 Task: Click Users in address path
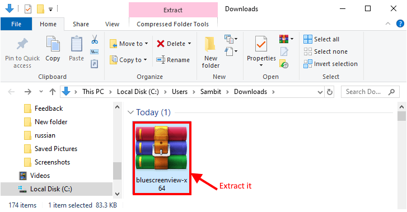[180, 92]
